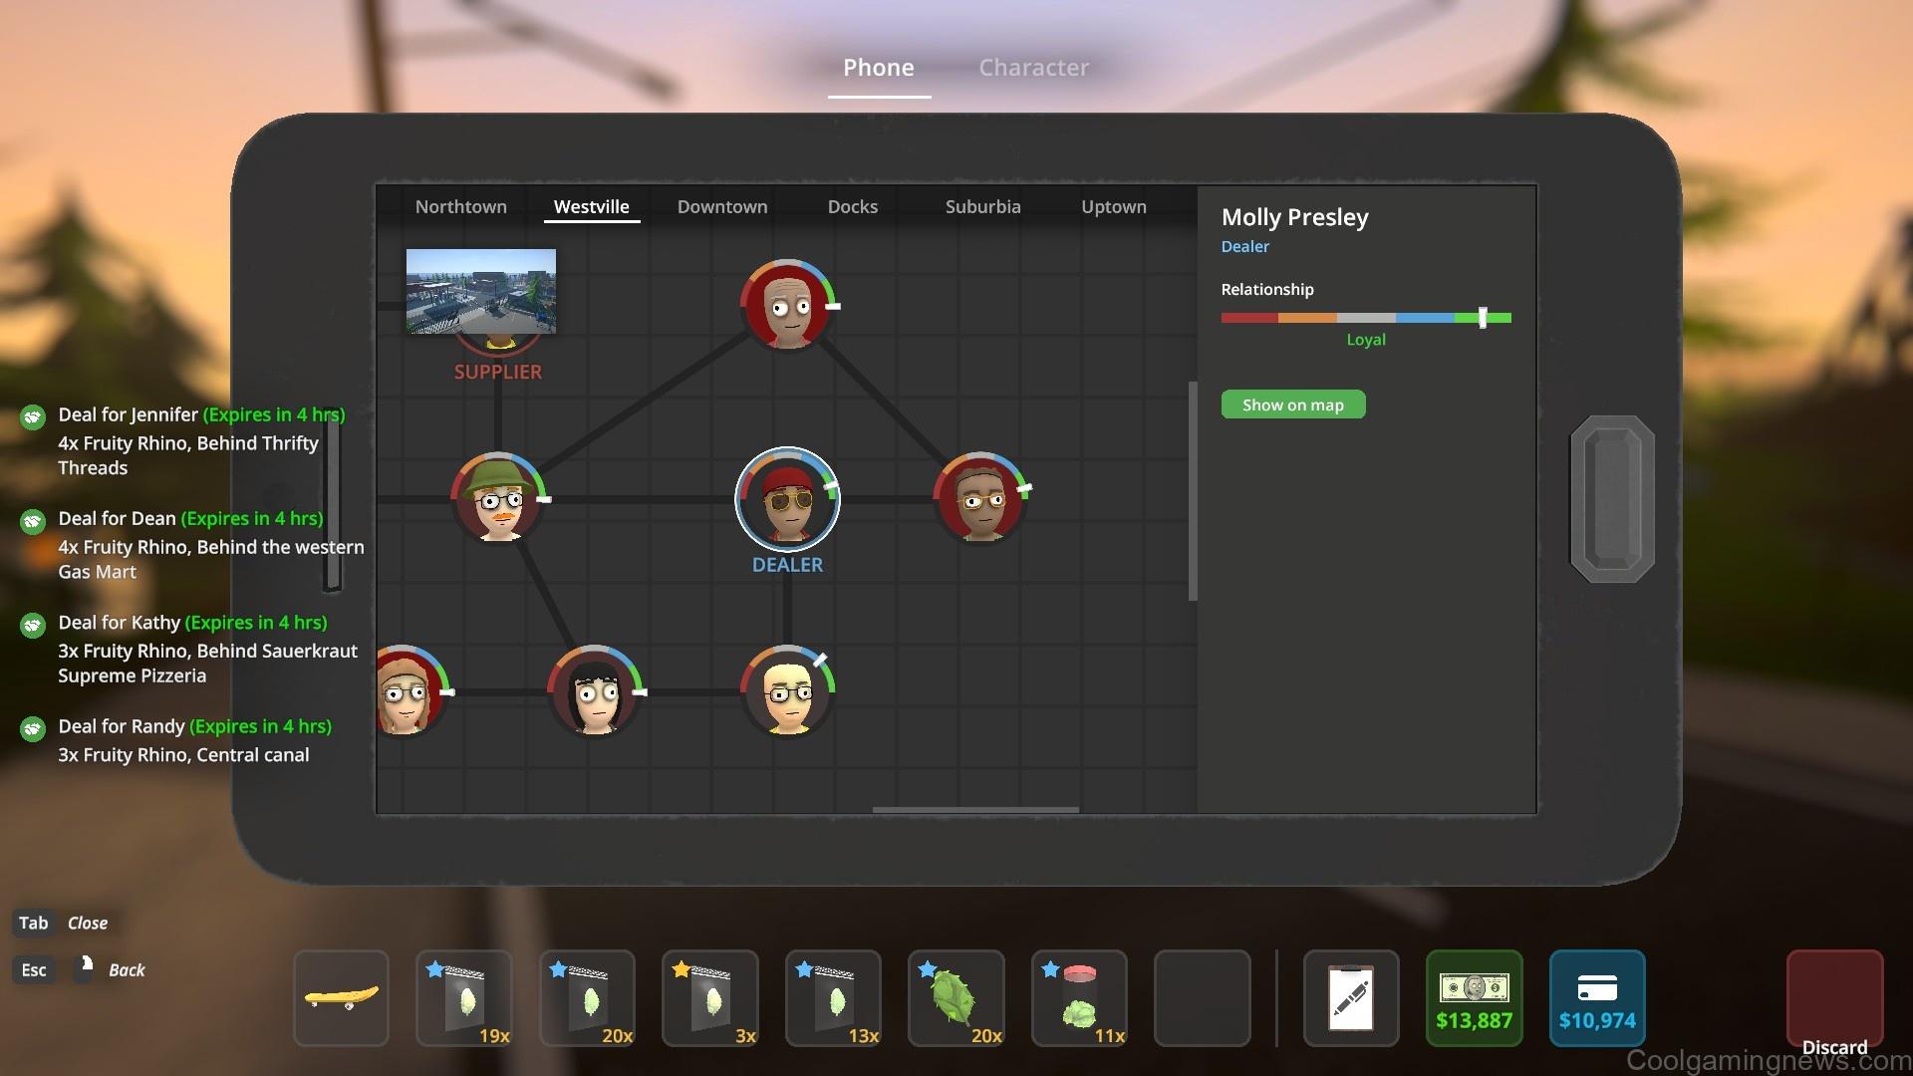
Task: Click the Deal for Dean accept indicator
Action: click(31, 520)
